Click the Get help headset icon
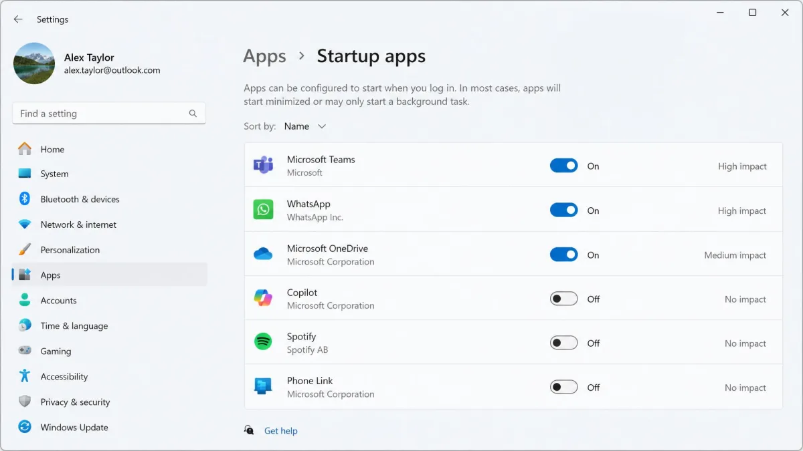803x451 pixels. point(249,430)
